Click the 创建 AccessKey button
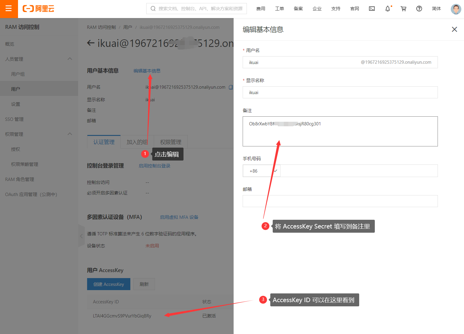Viewport: 464px width, 334px height. coord(109,284)
